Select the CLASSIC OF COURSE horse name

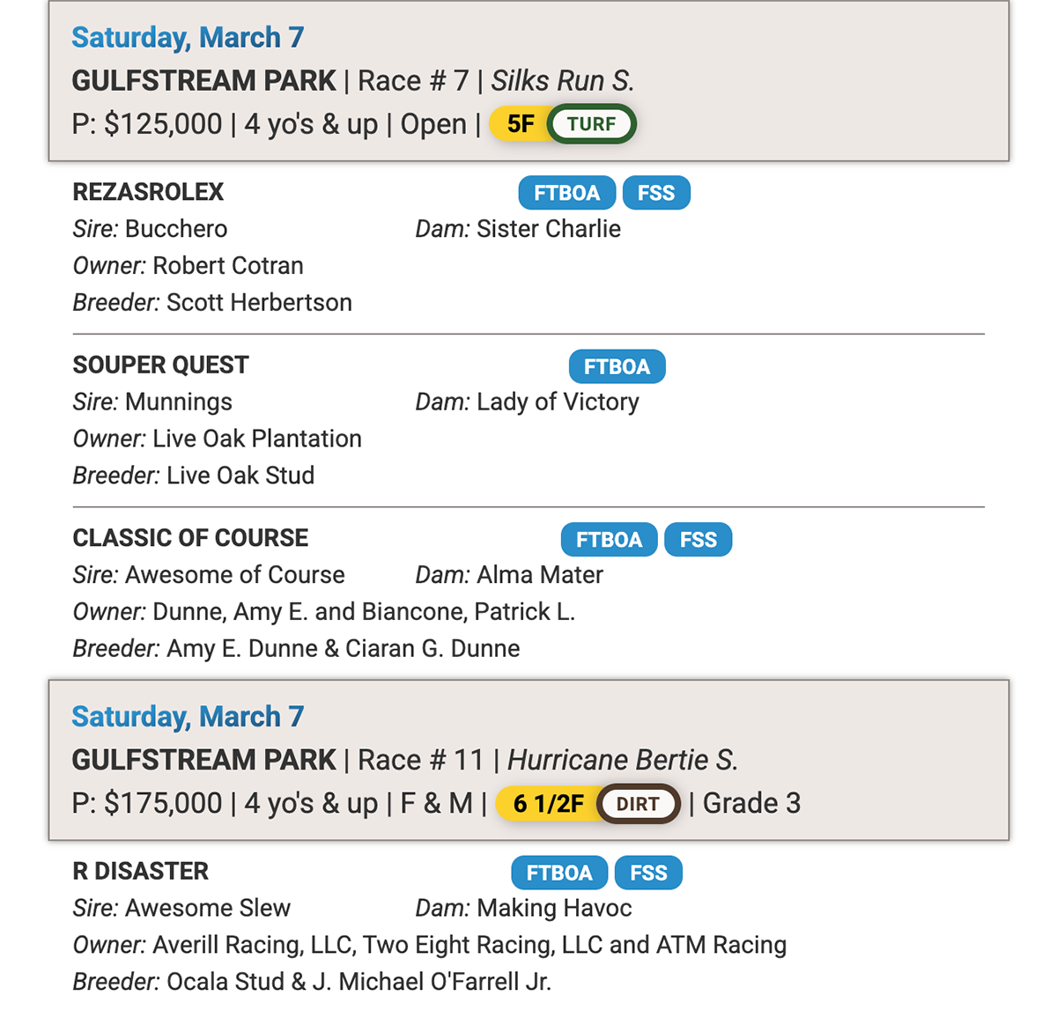coord(190,538)
